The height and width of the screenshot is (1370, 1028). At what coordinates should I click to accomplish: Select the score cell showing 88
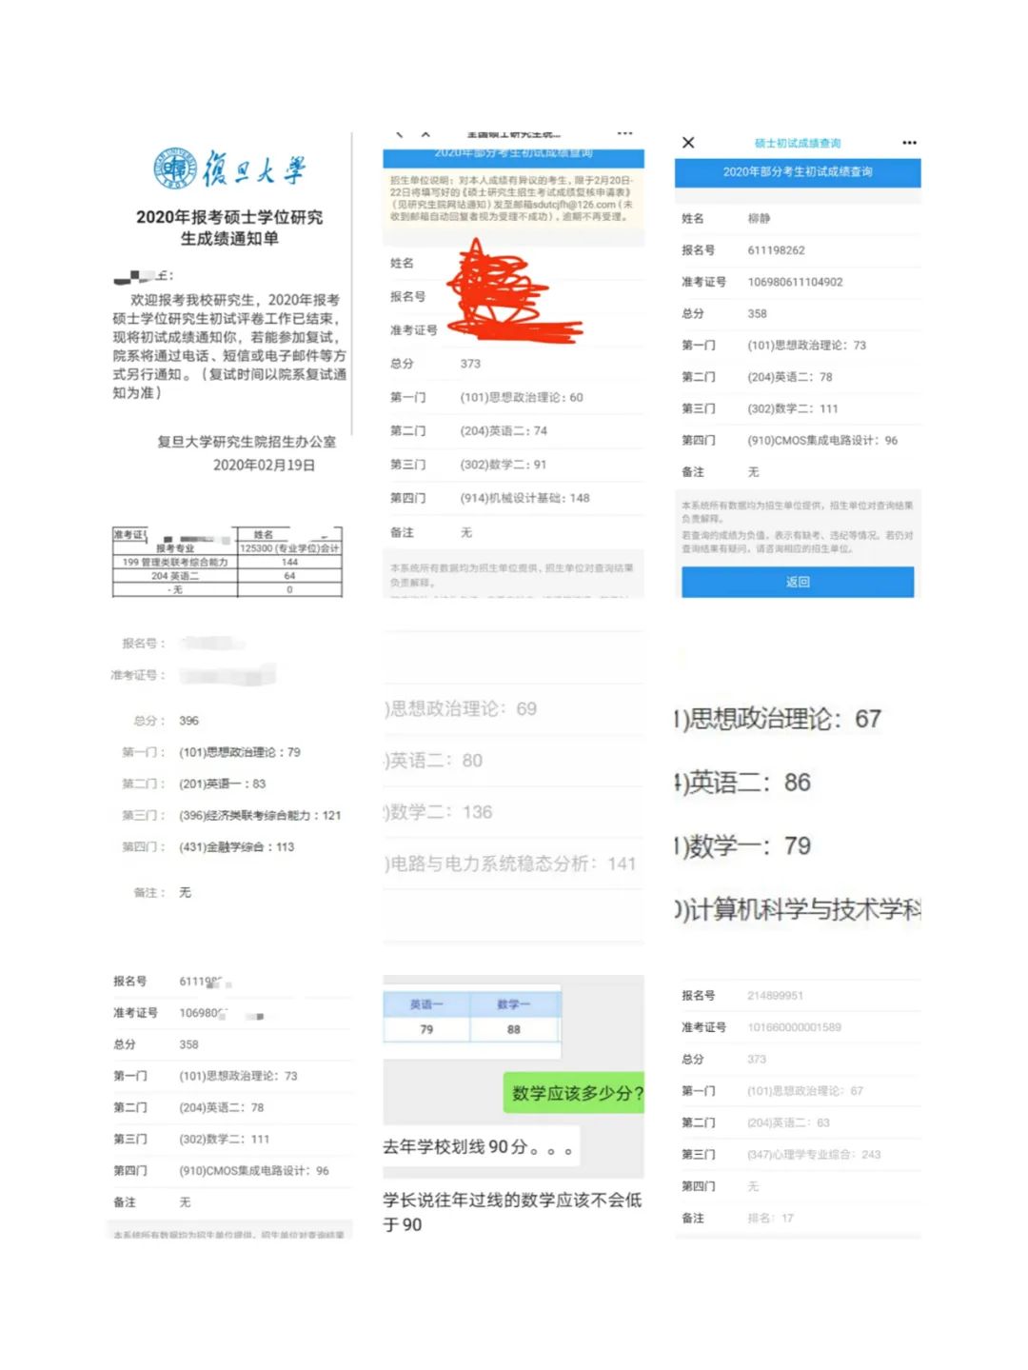click(512, 1029)
